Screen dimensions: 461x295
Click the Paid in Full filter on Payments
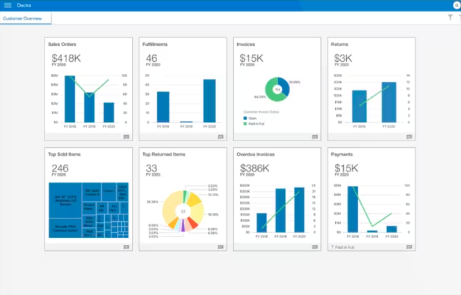[342, 247]
